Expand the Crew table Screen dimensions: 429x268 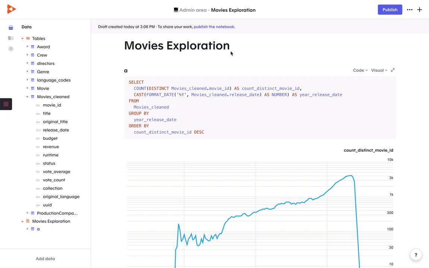(27, 55)
